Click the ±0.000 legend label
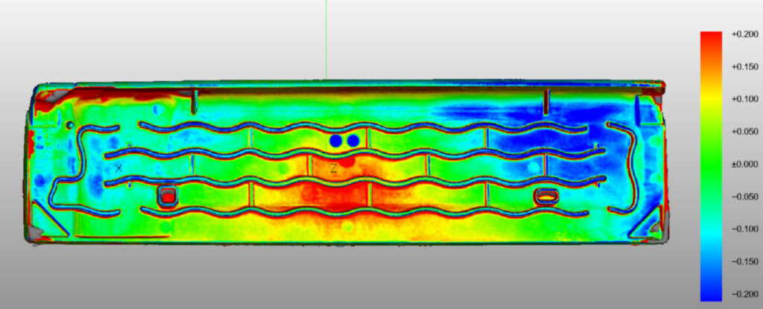This screenshot has width=763, height=309. (x=744, y=164)
